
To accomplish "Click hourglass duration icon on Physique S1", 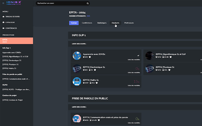I will tap(163, 70).
